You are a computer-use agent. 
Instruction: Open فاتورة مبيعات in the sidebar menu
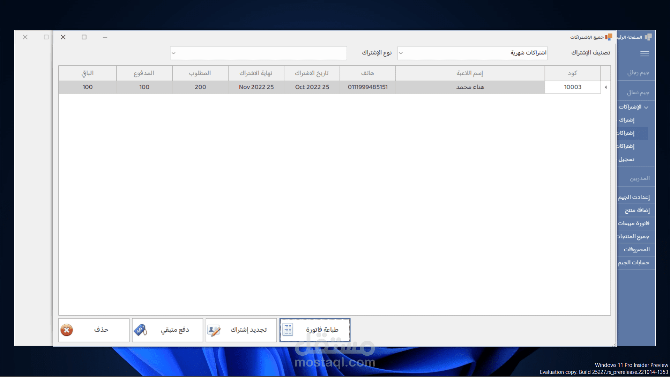634,223
